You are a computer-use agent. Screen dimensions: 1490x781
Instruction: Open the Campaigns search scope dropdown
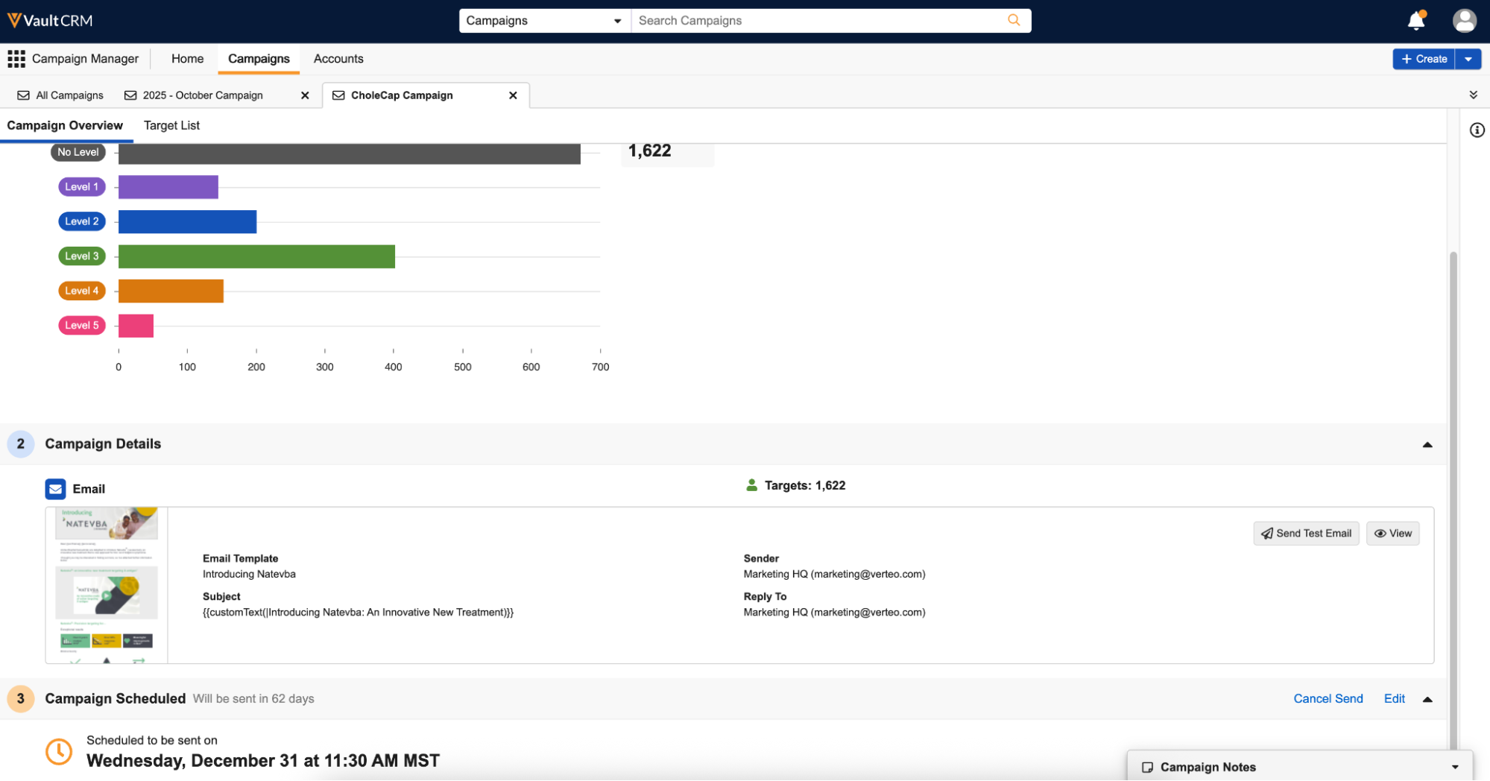pos(544,21)
